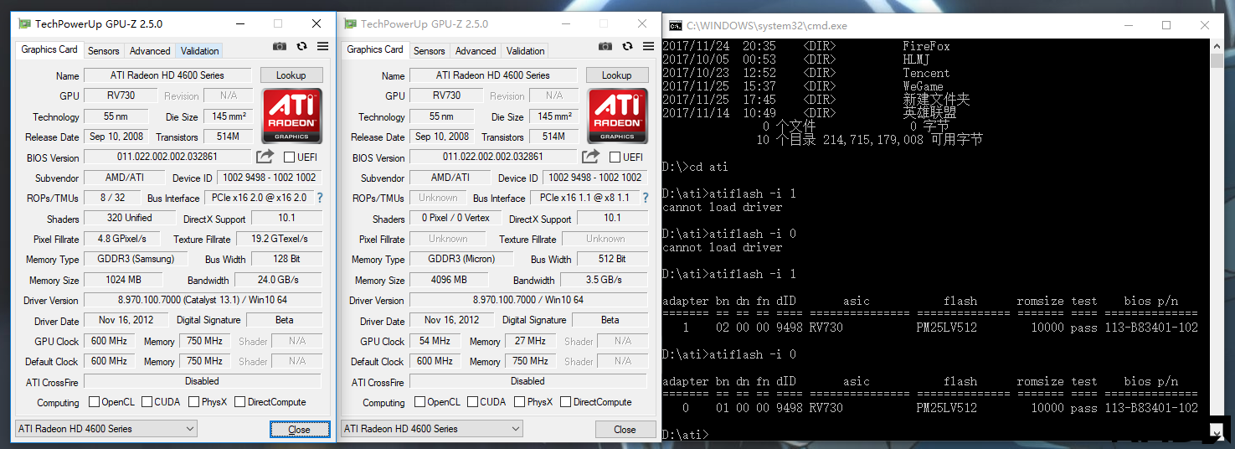1235x449 pixels.
Task: Switch to Advanced tab in left GPU-Z window
Action: click(x=150, y=51)
